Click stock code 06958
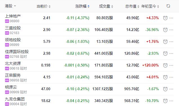The height and width of the screenshot is (106, 179). pos(14,80)
